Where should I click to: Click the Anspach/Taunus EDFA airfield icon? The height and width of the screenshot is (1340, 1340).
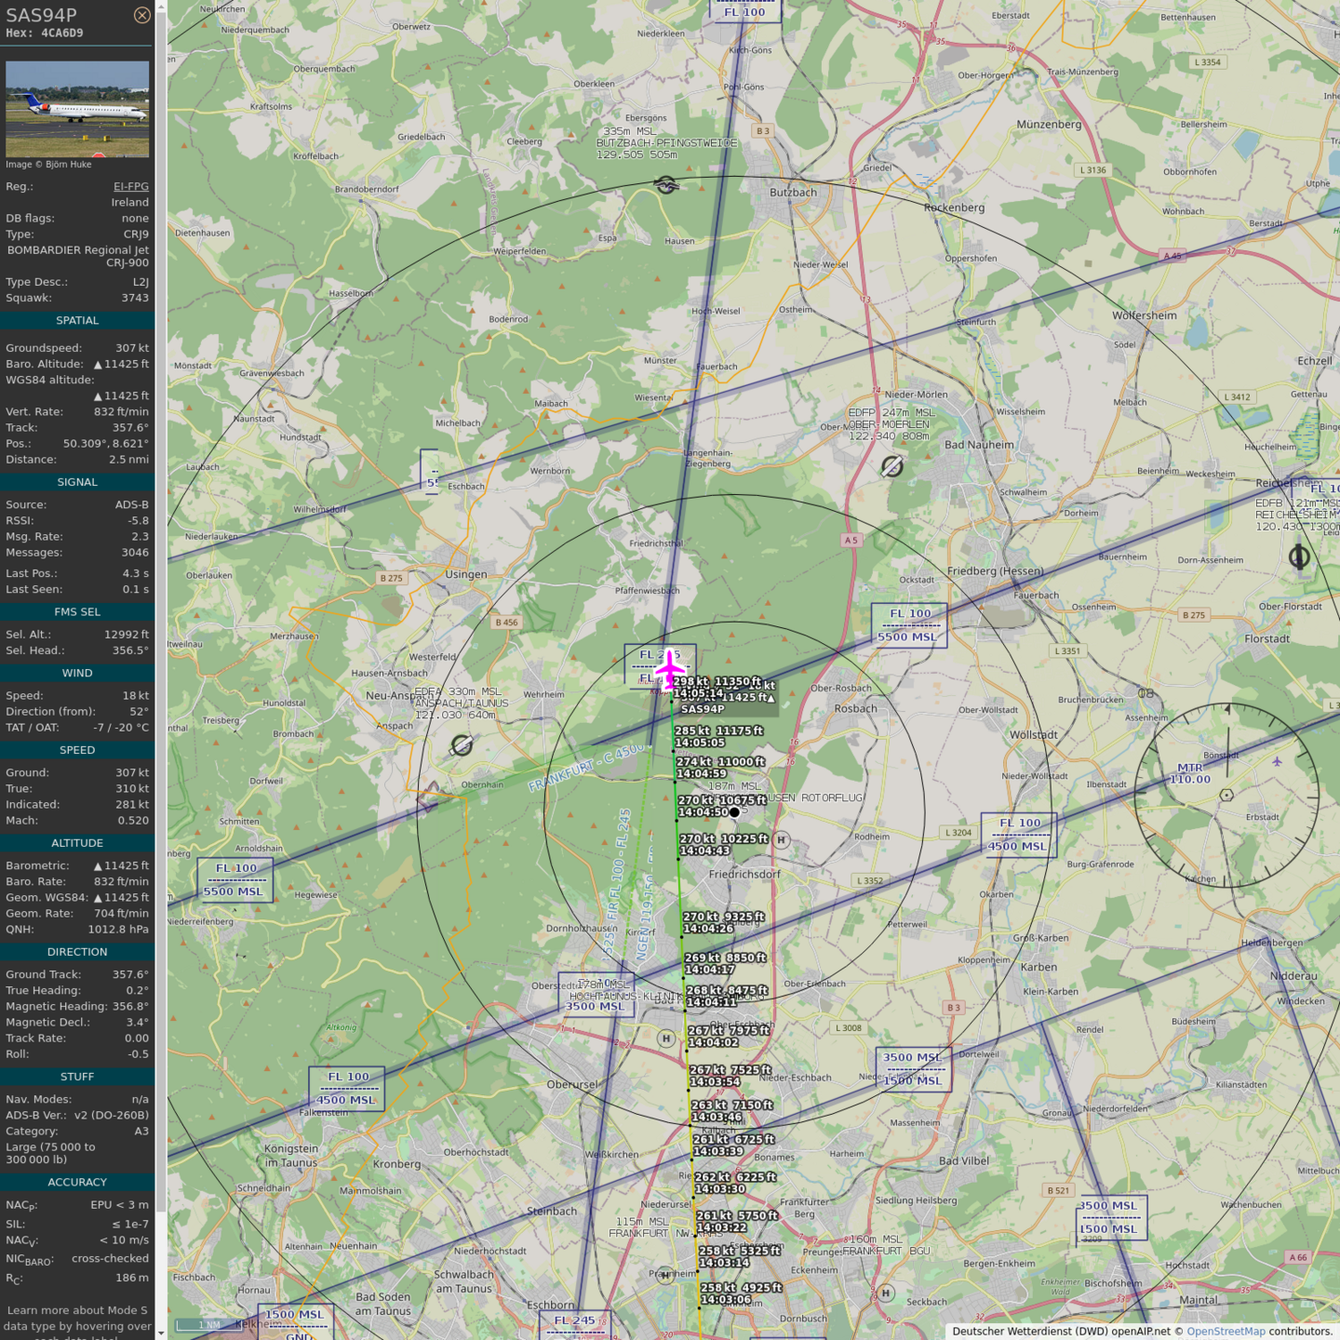pyautogui.click(x=462, y=744)
